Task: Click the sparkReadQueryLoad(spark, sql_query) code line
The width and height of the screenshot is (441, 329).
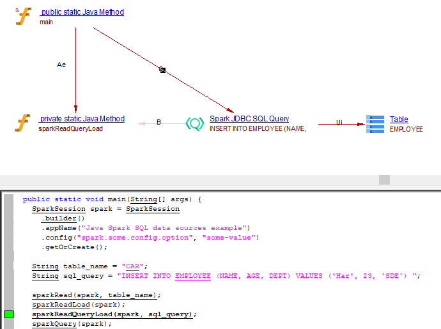Action: tap(114, 314)
